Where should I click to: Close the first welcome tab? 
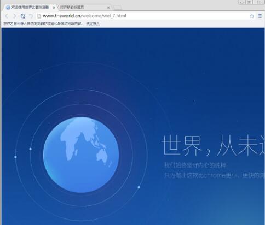54,8
